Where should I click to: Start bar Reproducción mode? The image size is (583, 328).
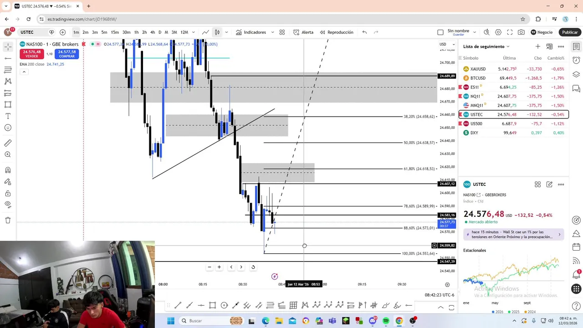[337, 32]
